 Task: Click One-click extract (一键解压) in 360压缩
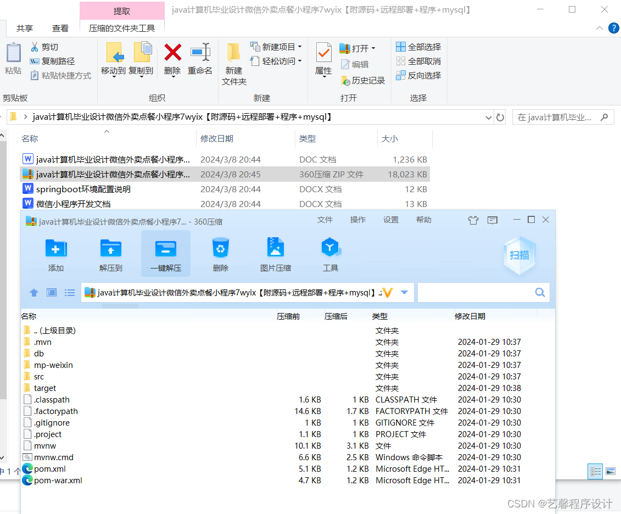pos(166,254)
